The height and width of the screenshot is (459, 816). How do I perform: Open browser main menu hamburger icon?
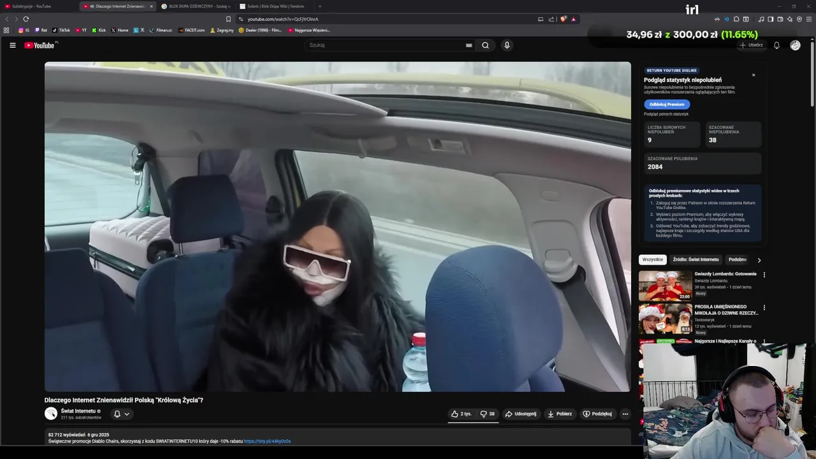(x=810, y=19)
